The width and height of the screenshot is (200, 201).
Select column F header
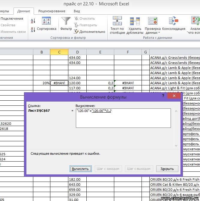(128, 52)
